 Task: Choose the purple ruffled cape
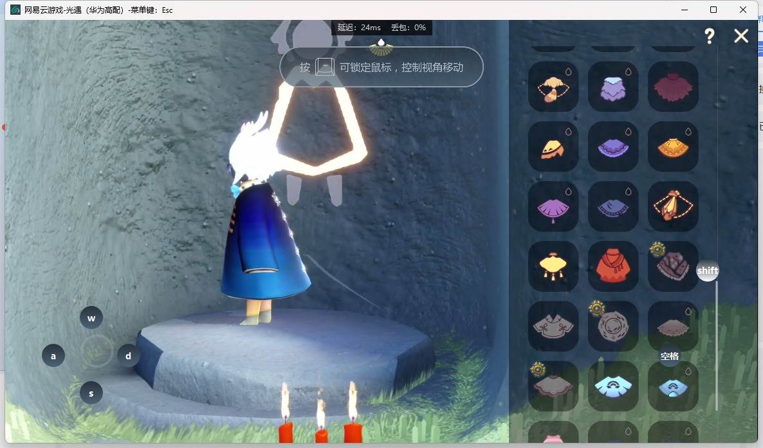pyautogui.click(x=613, y=147)
